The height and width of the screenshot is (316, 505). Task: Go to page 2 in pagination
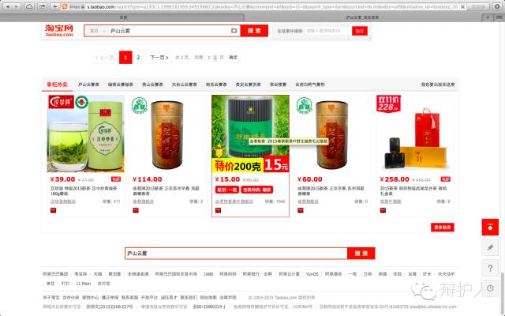pyautogui.click(x=138, y=58)
